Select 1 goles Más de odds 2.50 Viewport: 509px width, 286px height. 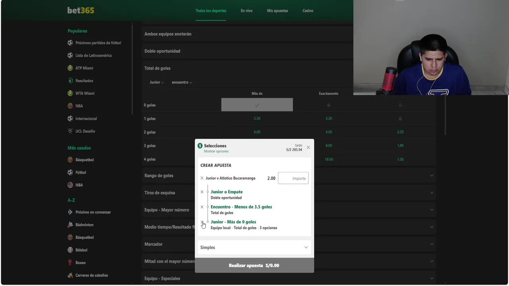[257, 118]
